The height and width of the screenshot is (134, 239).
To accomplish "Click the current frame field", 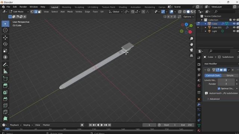I will pos(149,125).
